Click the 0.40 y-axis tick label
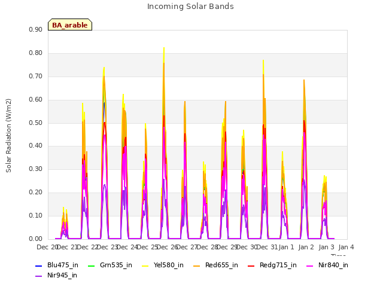Screen dimensions: 383x287 pos(35,146)
